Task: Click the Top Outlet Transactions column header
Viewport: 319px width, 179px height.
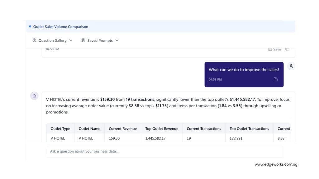Action: click(x=249, y=129)
